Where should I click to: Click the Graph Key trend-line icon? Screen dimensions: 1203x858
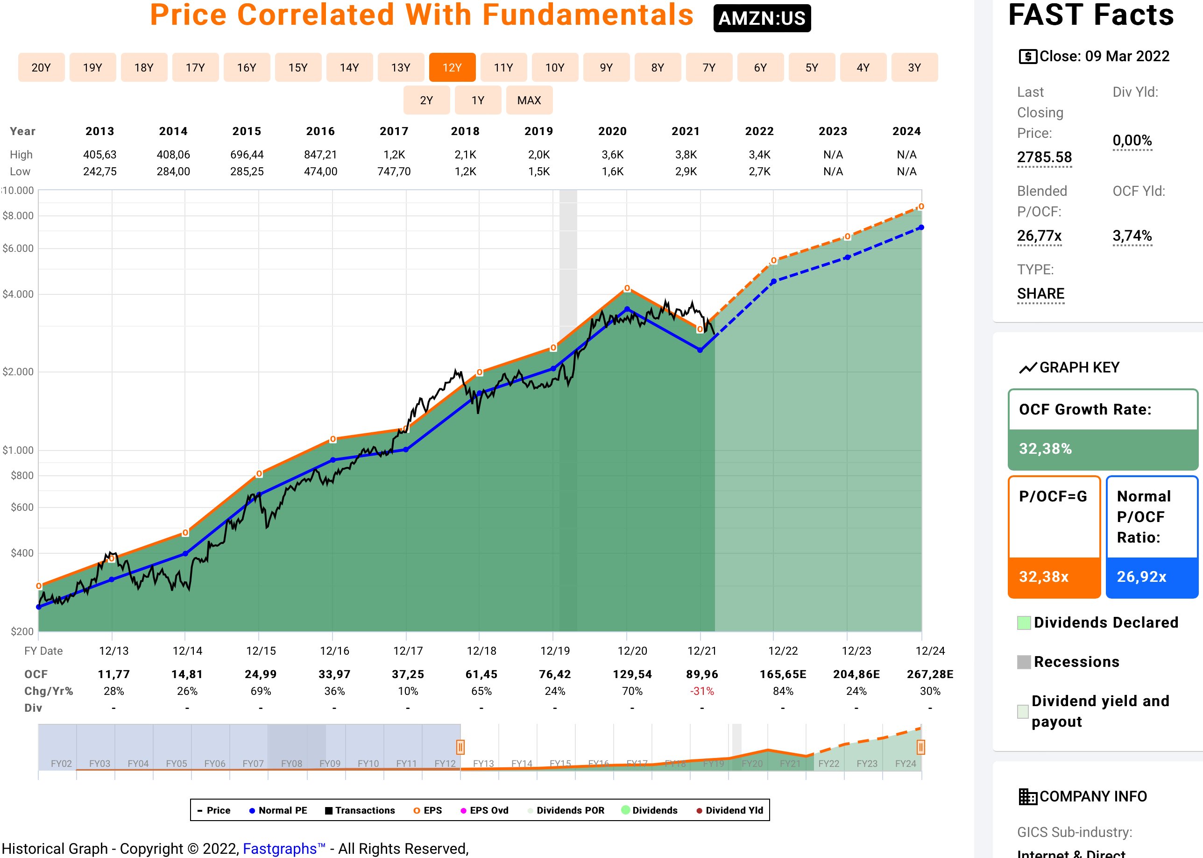point(1027,368)
